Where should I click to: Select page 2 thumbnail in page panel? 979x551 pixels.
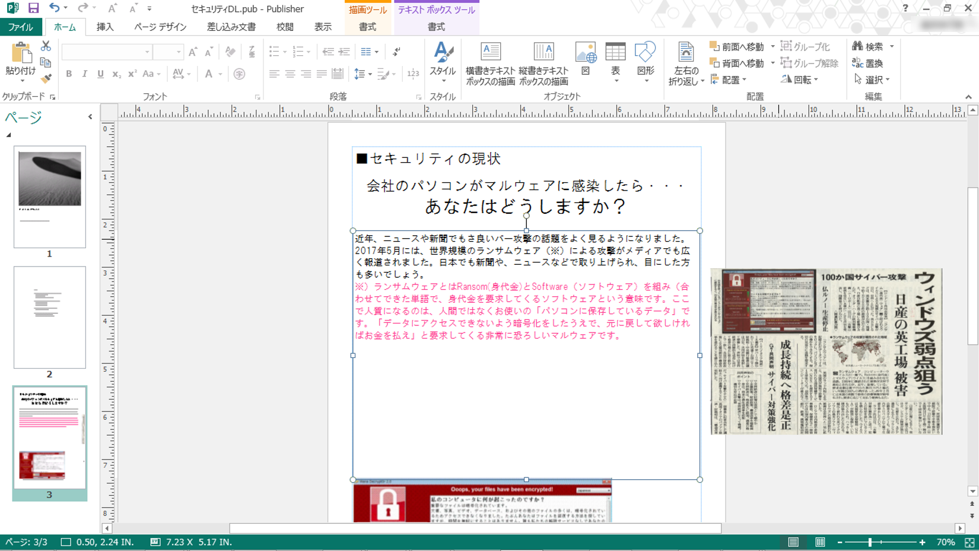pyautogui.click(x=50, y=317)
